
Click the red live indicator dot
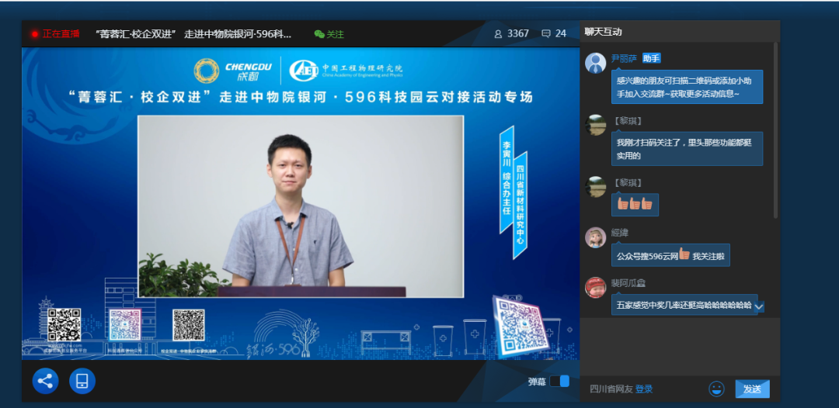(x=35, y=34)
